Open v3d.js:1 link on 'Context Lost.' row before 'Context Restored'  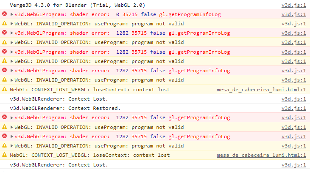293,99
